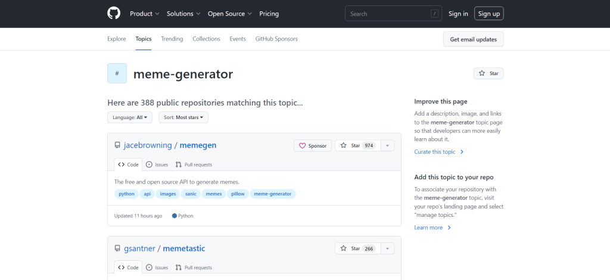Open Pull requests of memegen

point(194,164)
